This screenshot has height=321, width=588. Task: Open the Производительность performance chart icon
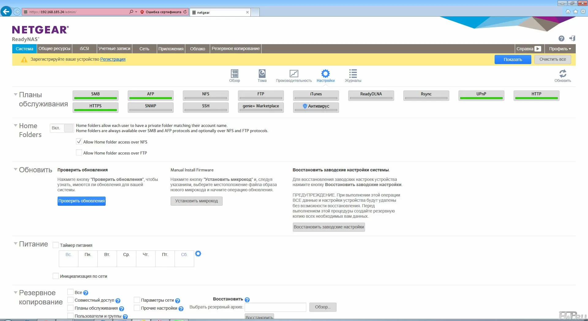click(x=294, y=74)
